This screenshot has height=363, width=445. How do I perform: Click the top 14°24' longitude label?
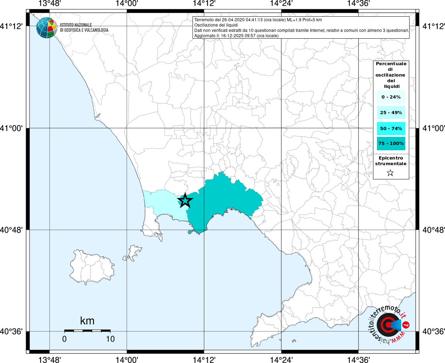click(x=282, y=4)
